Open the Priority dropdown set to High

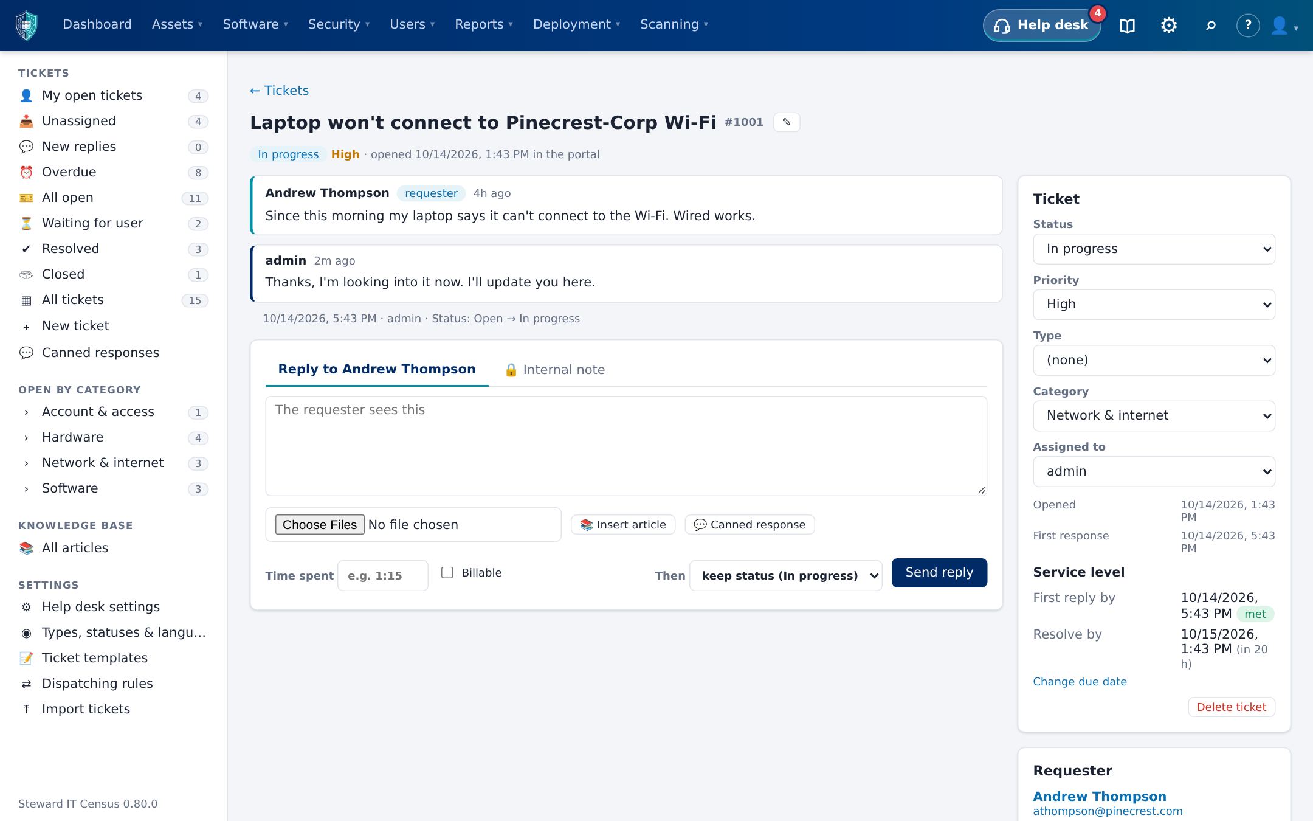coord(1154,304)
